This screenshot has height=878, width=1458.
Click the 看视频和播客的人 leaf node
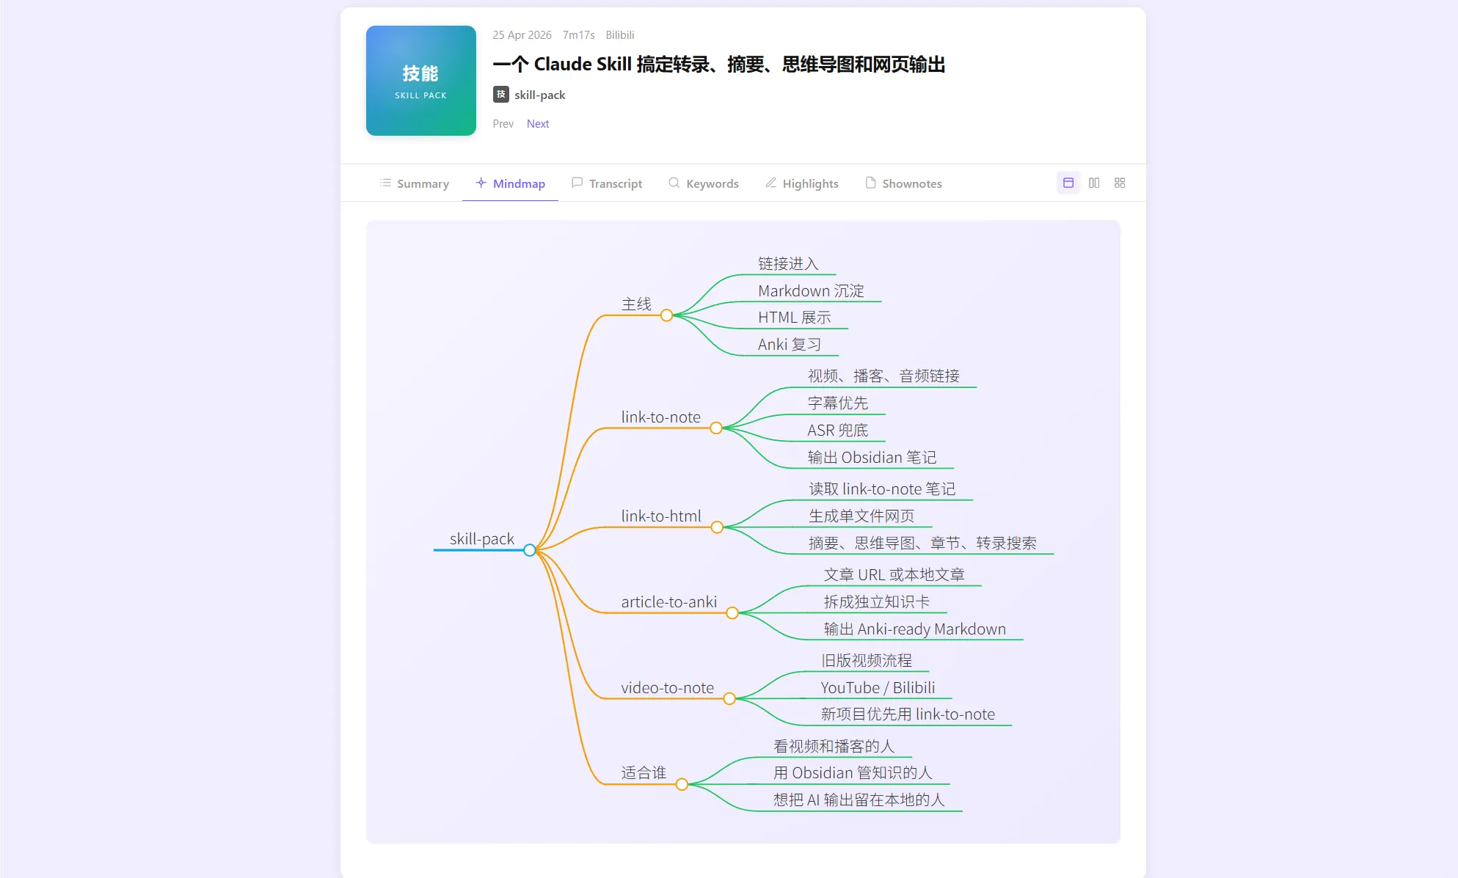click(x=834, y=747)
